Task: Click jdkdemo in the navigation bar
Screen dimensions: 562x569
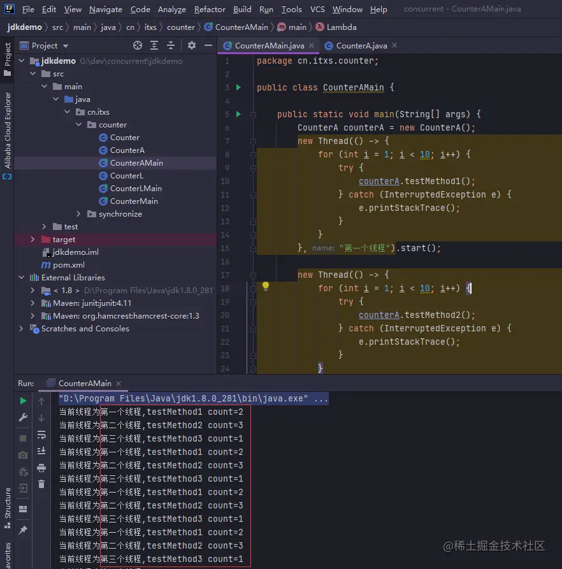Action: pos(24,27)
